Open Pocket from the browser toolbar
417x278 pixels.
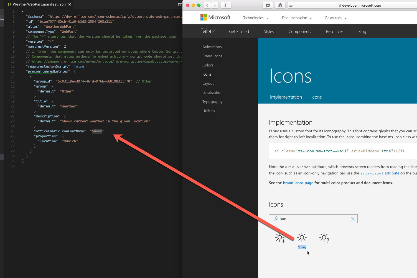point(268,5)
